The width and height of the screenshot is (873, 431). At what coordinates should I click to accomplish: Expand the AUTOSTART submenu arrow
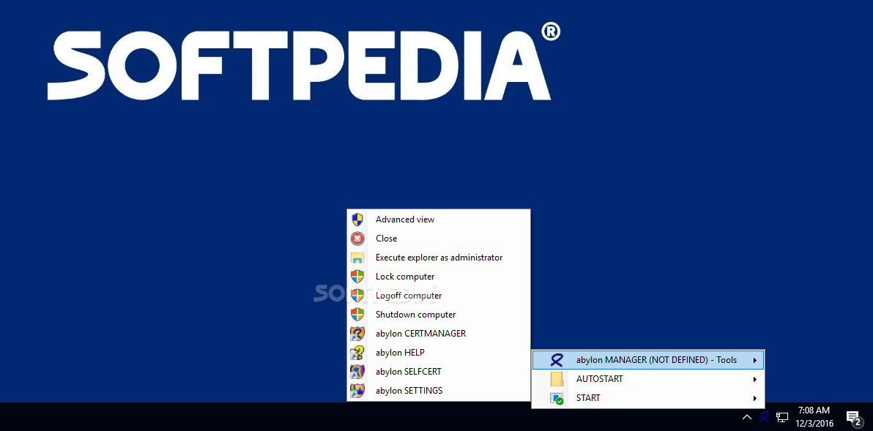[x=755, y=379]
